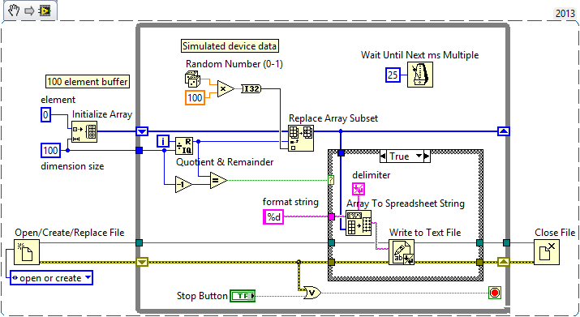Screen dimensions: 580x317
Task: Select the Array To Spreadsheet String node
Action: pyautogui.click(x=359, y=223)
